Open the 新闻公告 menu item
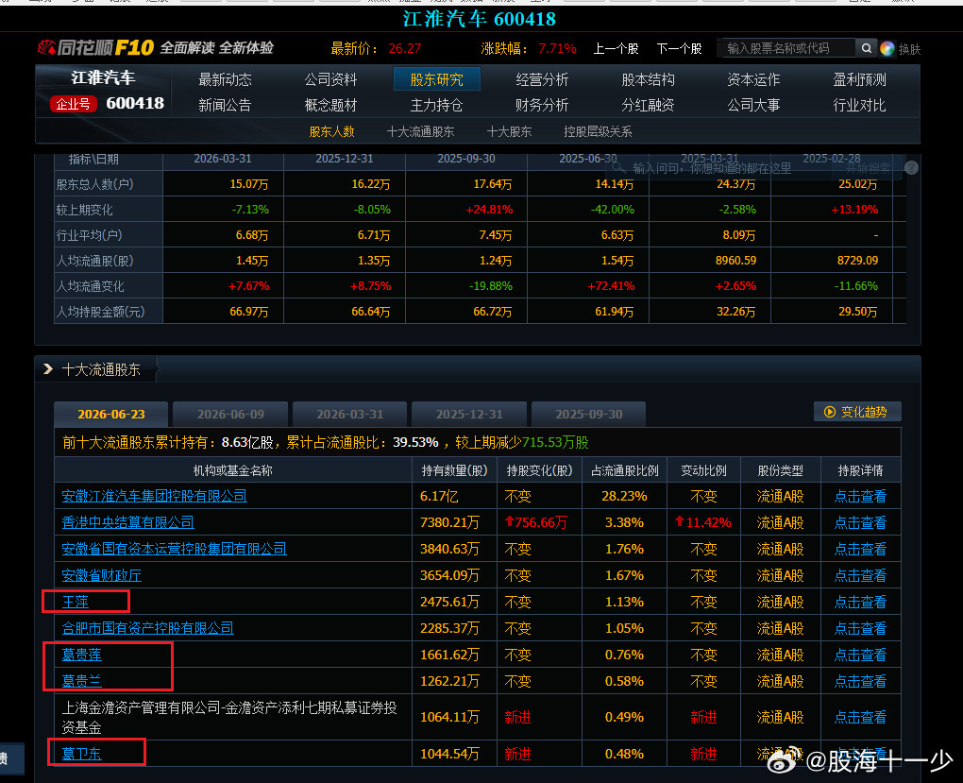963x783 pixels. (x=225, y=105)
